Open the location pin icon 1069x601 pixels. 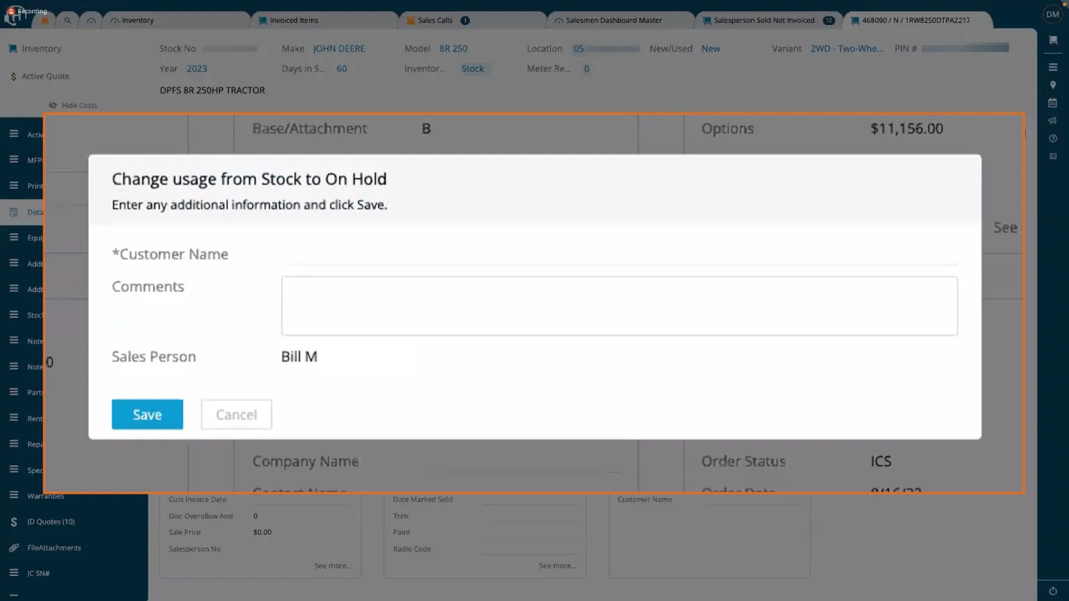point(1053,85)
